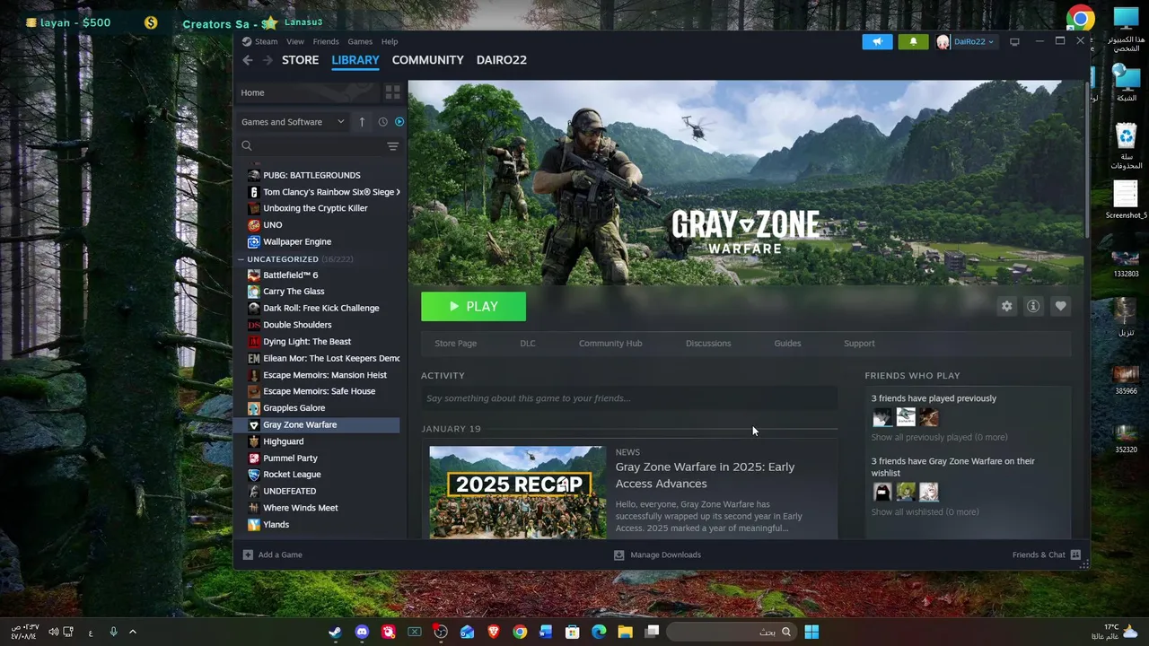
Task: Click the Steam logo in menu bar
Action: pos(247,41)
